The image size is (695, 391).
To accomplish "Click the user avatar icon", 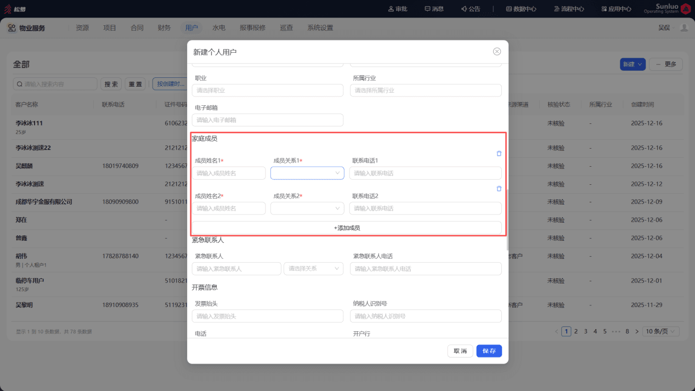I will 683,27.
